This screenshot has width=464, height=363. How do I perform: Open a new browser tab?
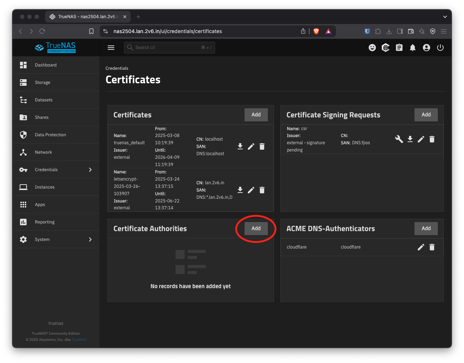[138, 17]
